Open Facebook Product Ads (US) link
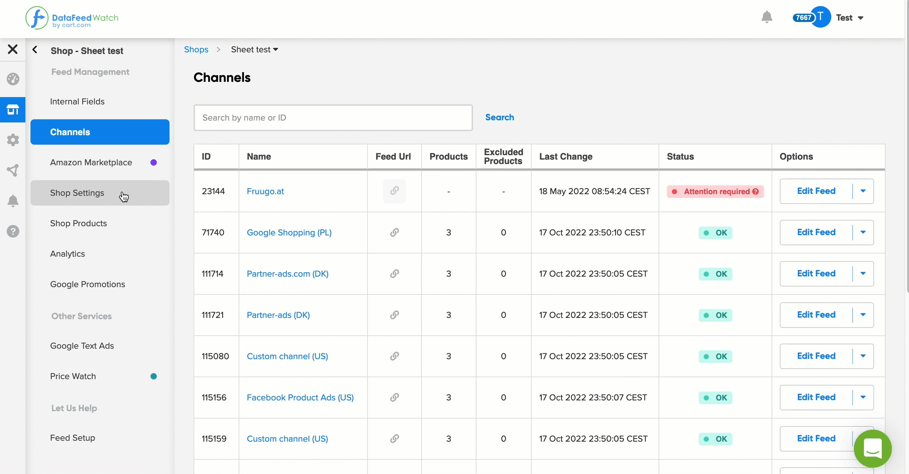 [300, 398]
